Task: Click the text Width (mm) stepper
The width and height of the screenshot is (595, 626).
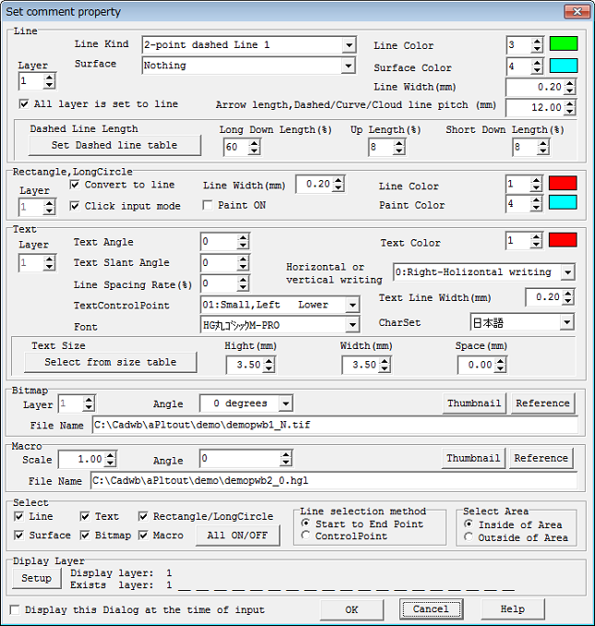Action: pos(385,365)
